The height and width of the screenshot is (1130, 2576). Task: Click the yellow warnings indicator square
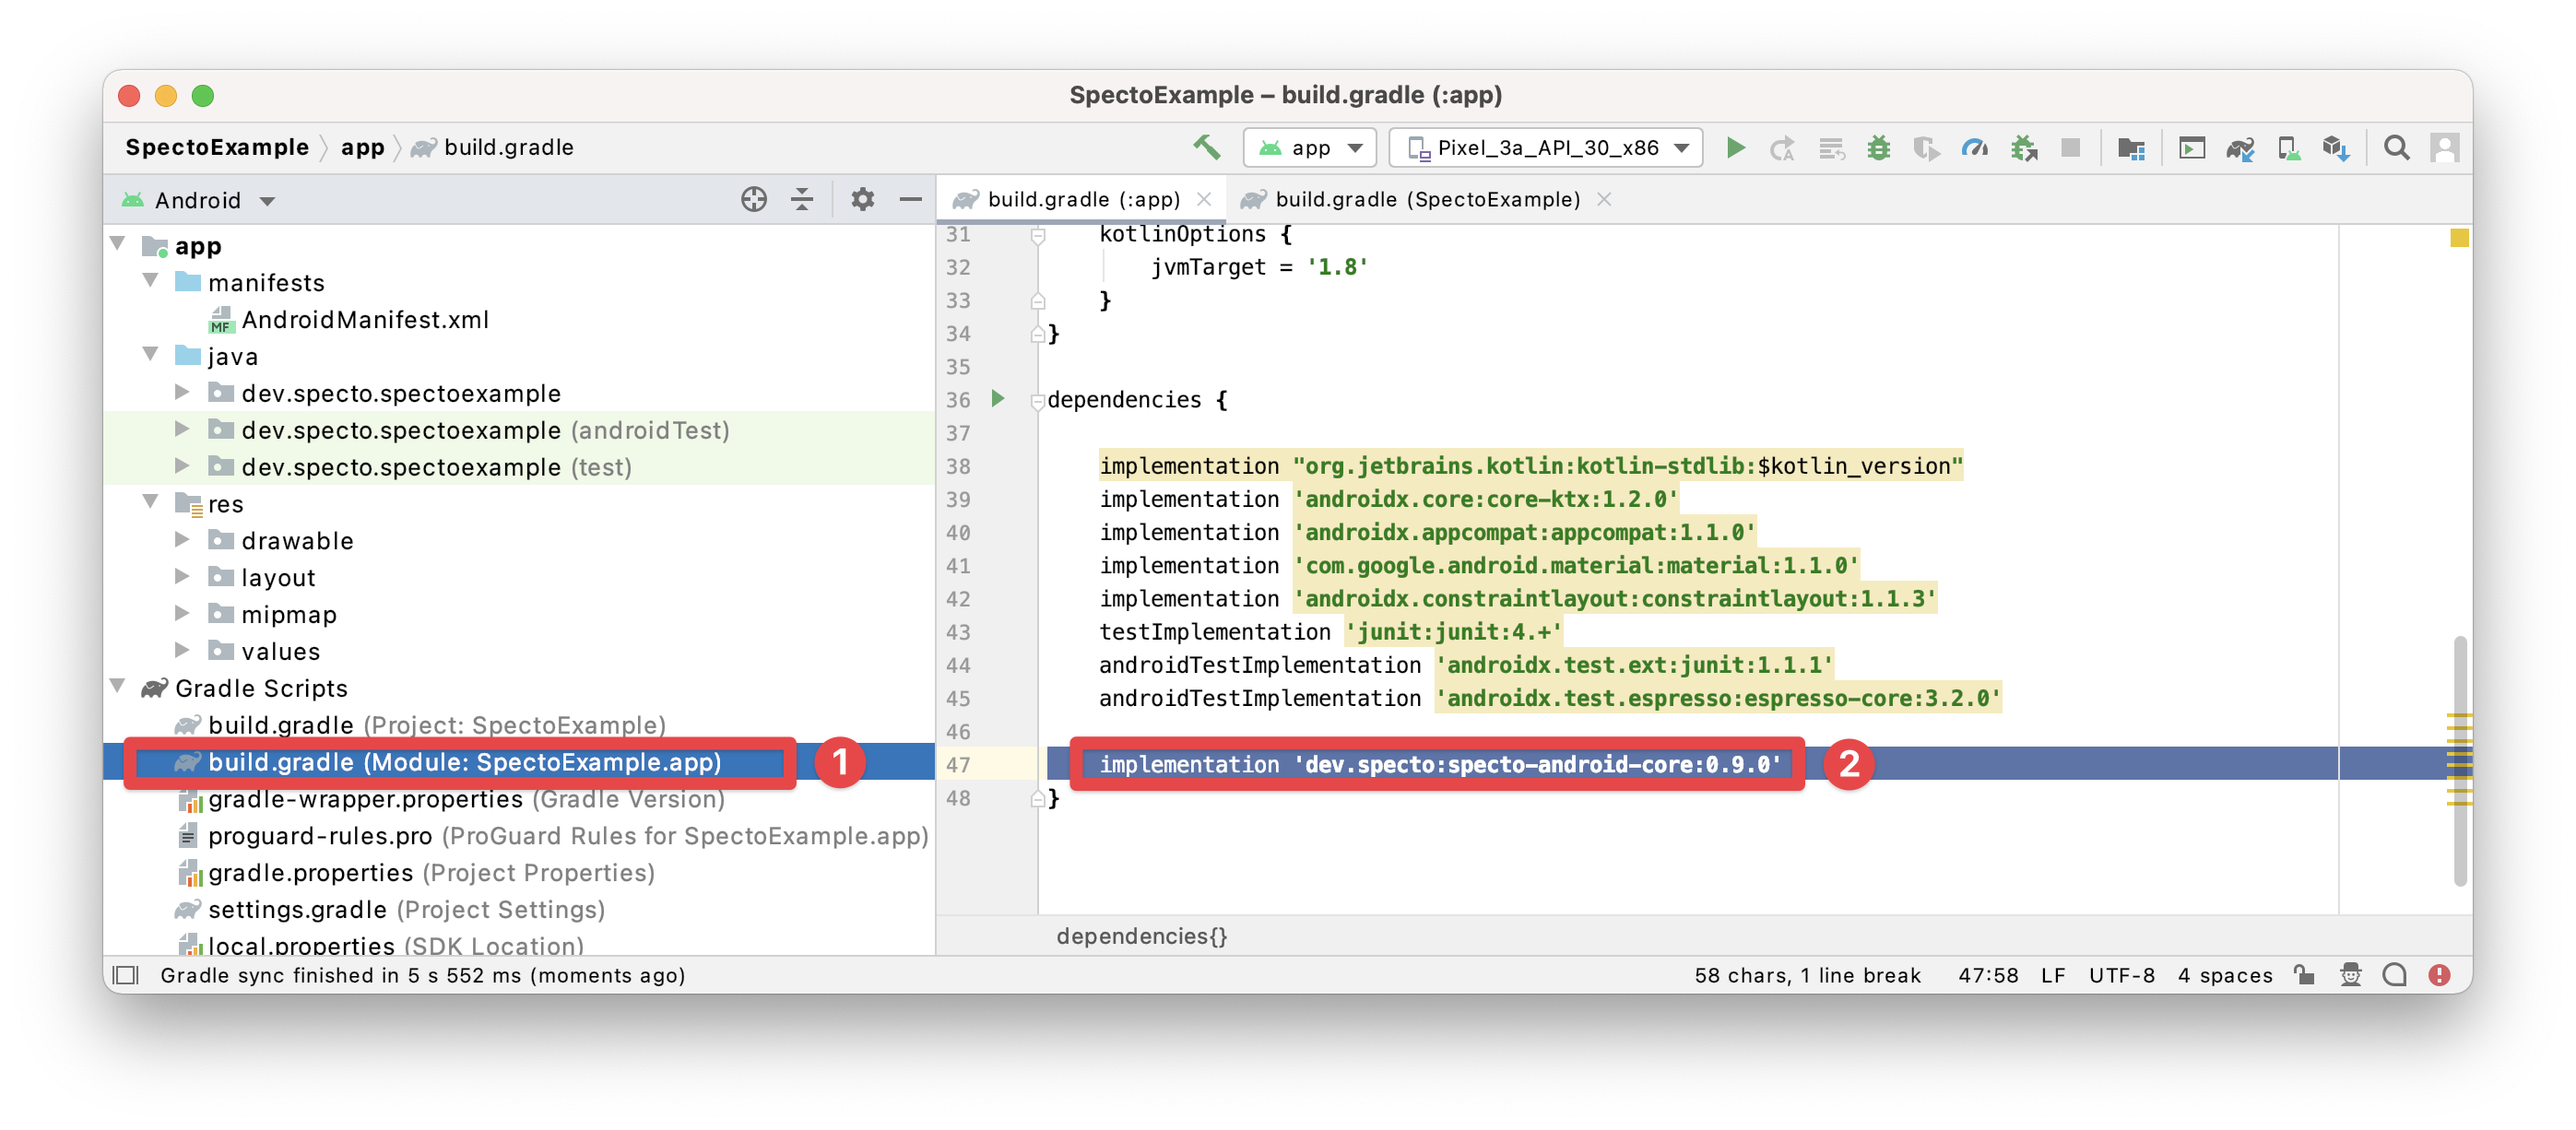click(2460, 237)
